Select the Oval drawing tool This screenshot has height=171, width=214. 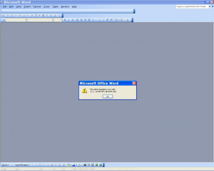point(44,165)
